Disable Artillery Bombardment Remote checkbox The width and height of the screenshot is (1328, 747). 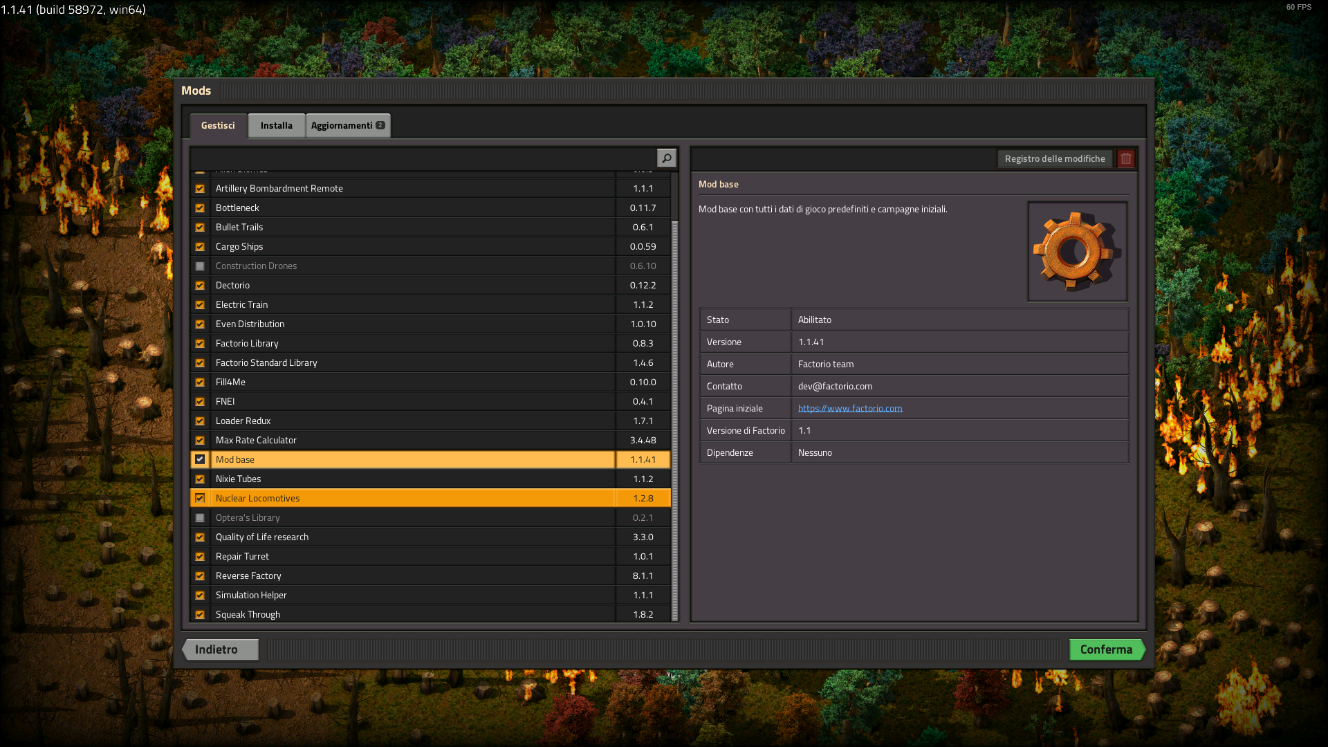(x=200, y=188)
